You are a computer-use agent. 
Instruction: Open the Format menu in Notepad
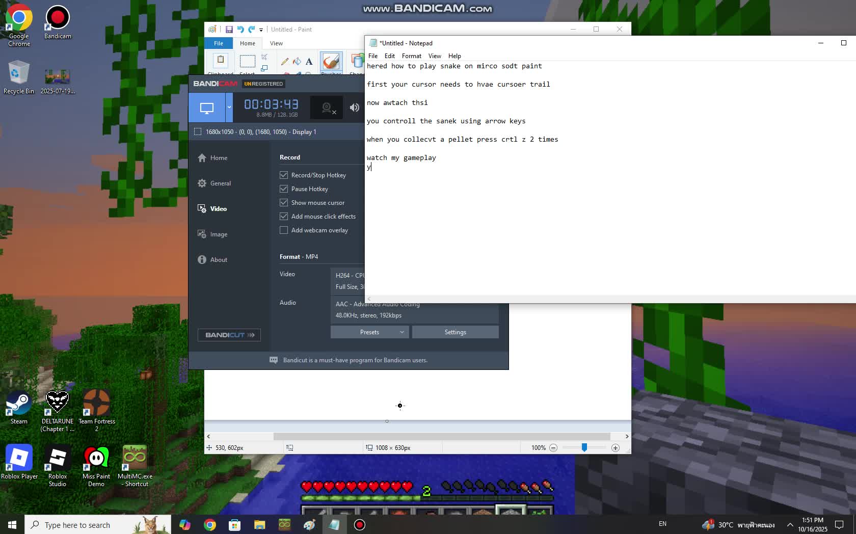click(412, 56)
